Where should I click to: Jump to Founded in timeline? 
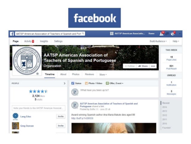coord(166,128)
